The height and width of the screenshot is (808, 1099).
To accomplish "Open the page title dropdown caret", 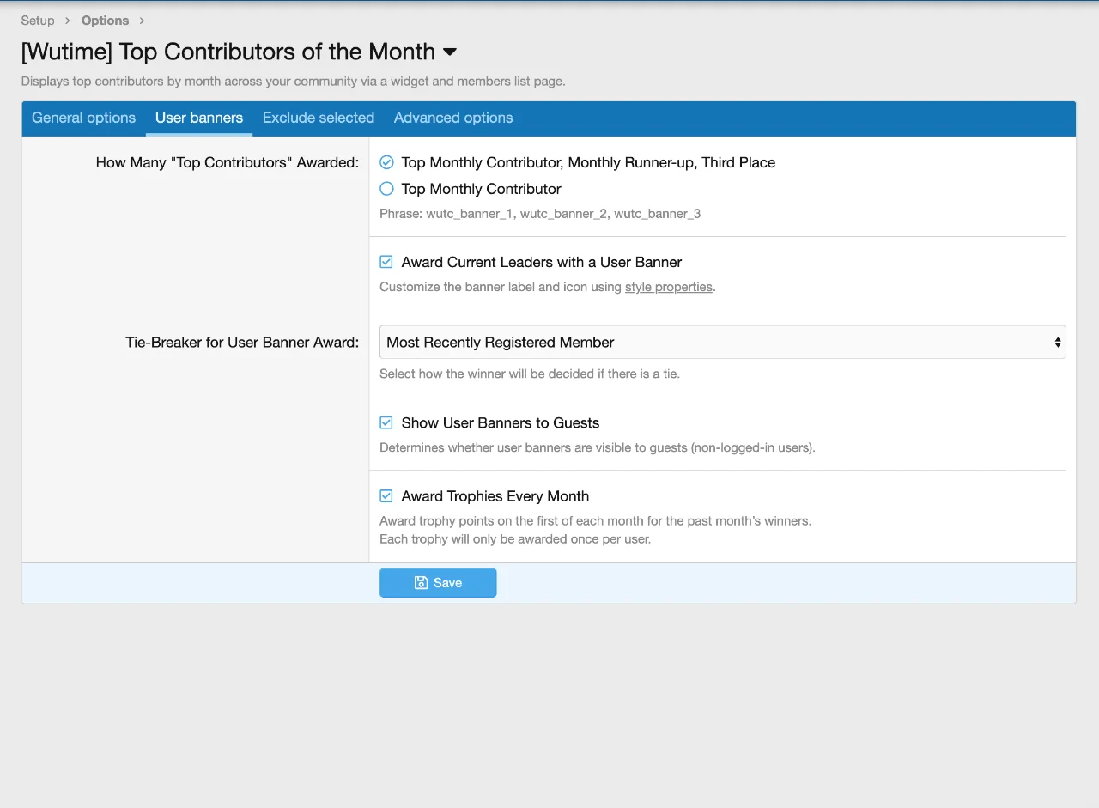I will (450, 52).
